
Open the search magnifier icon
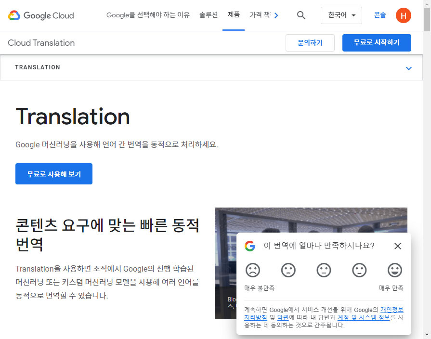[301, 15]
